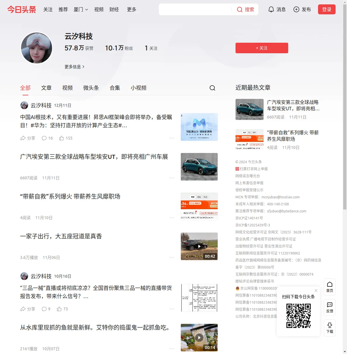Screen dimensions: 347x354
Task: Open more options for 大五座冠道 video
Action: [x=172, y=257]
